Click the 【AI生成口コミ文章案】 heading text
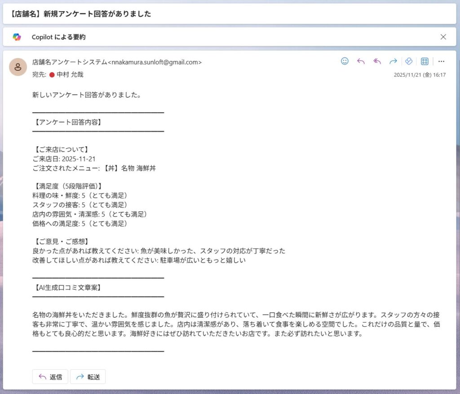This screenshot has height=394, width=460. [x=67, y=287]
